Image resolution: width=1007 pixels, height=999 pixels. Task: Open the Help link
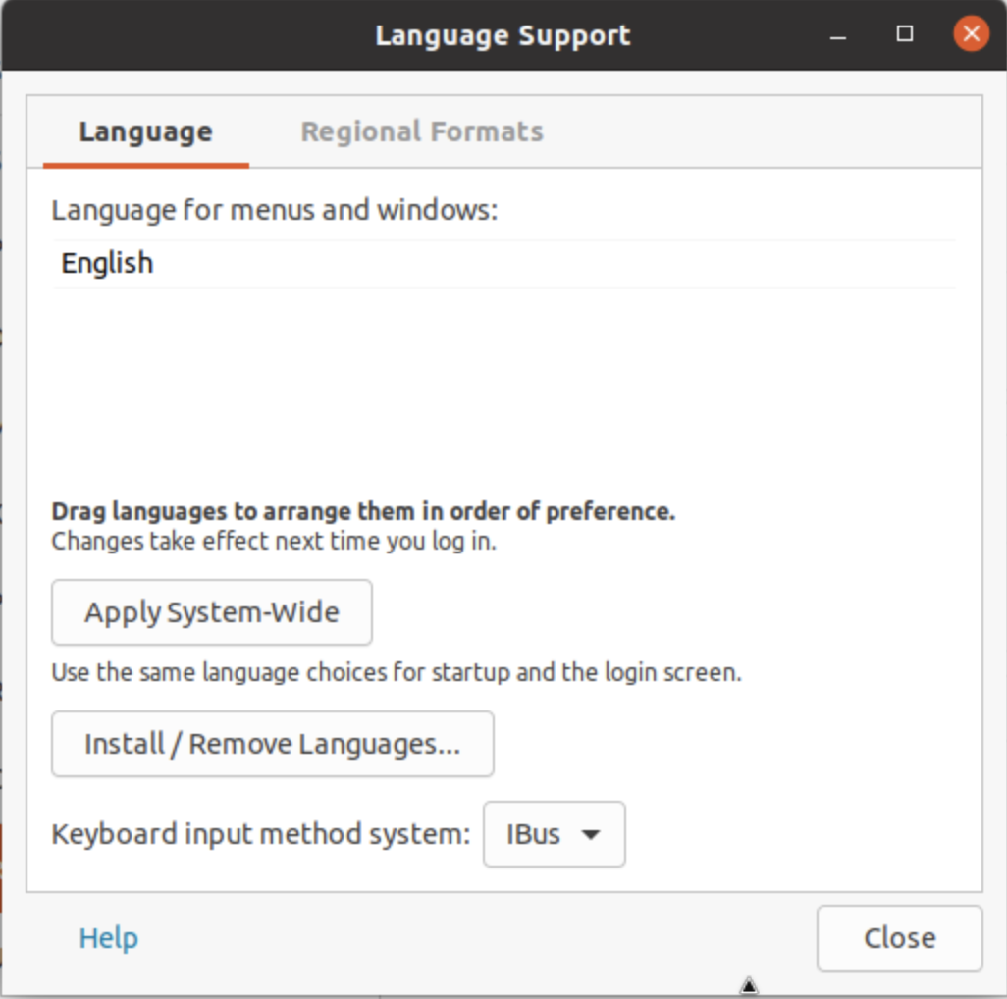point(108,938)
